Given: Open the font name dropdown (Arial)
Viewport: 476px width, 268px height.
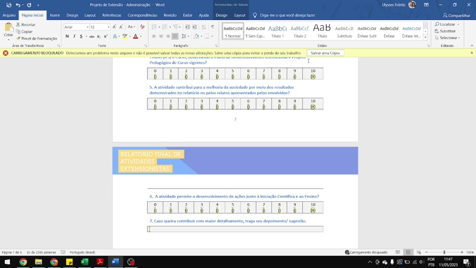Looking at the screenshot, I should pos(88,27).
